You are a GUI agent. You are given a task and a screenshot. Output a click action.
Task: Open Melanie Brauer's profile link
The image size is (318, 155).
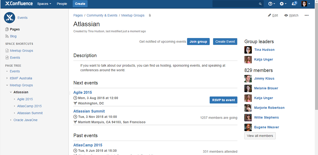point(266,88)
